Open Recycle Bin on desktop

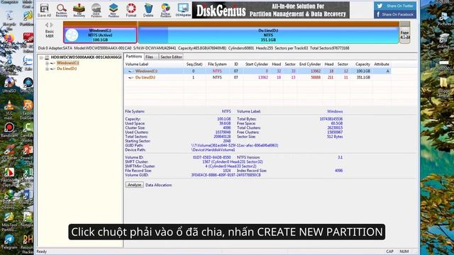point(9,19)
